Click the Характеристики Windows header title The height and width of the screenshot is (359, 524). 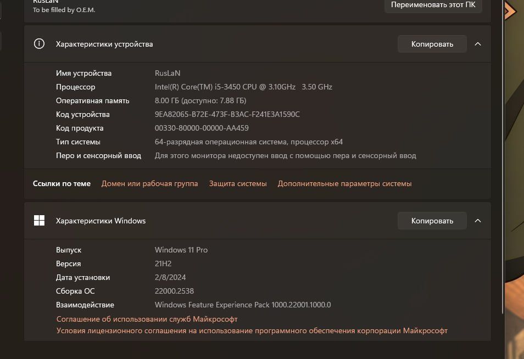[x=101, y=221]
